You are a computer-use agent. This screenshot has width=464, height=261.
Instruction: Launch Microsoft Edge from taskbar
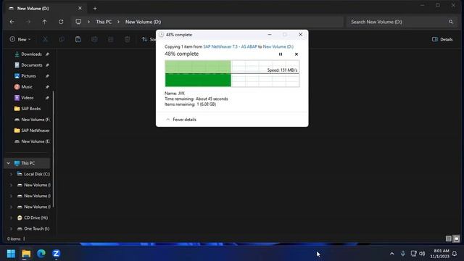pyautogui.click(x=41, y=254)
